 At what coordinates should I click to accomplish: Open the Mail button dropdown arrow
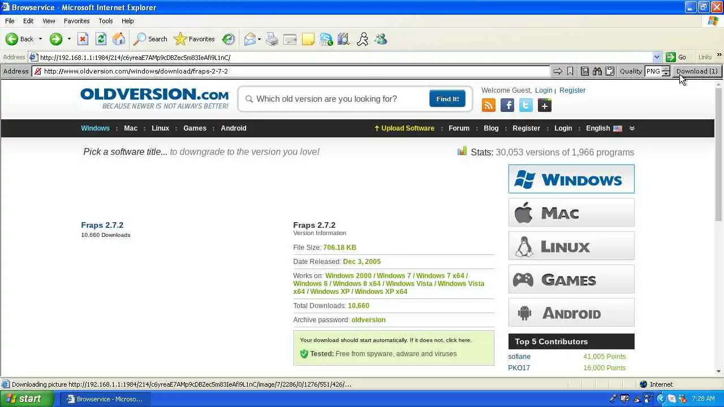coord(259,39)
